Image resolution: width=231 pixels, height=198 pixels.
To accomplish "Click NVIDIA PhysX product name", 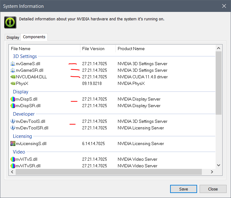I will click(x=131, y=83).
